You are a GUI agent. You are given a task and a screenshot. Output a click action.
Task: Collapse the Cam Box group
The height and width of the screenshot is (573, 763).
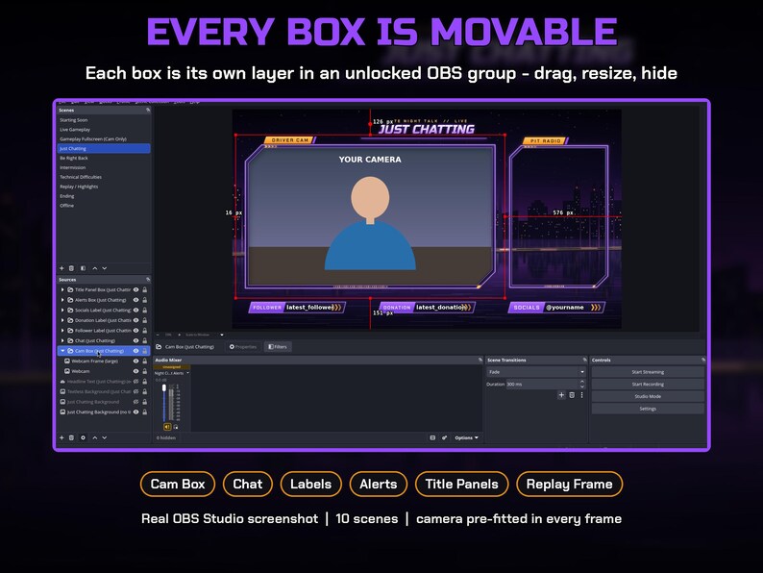[x=62, y=351]
